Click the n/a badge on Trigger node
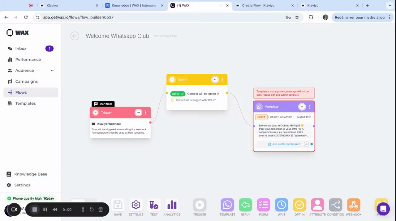396x221 pixels. (x=138, y=113)
